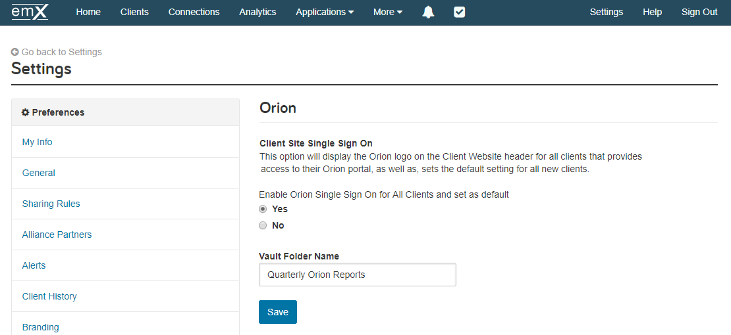Screen dimensions: 731x335
Task: Save the Orion settings
Action: pos(278,312)
